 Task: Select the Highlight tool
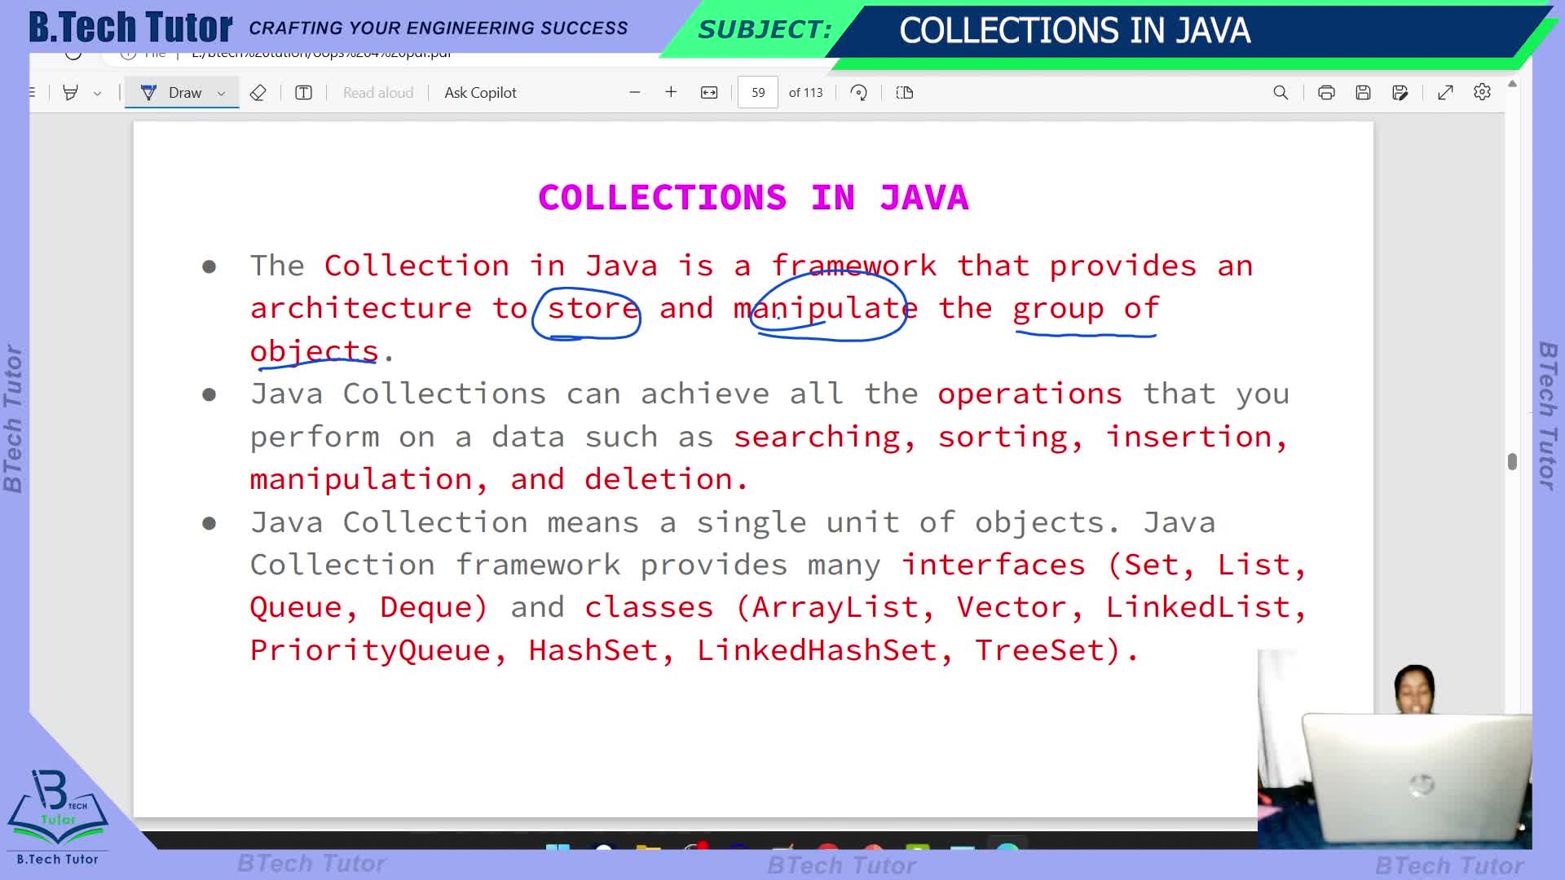(x=71, y=93)
